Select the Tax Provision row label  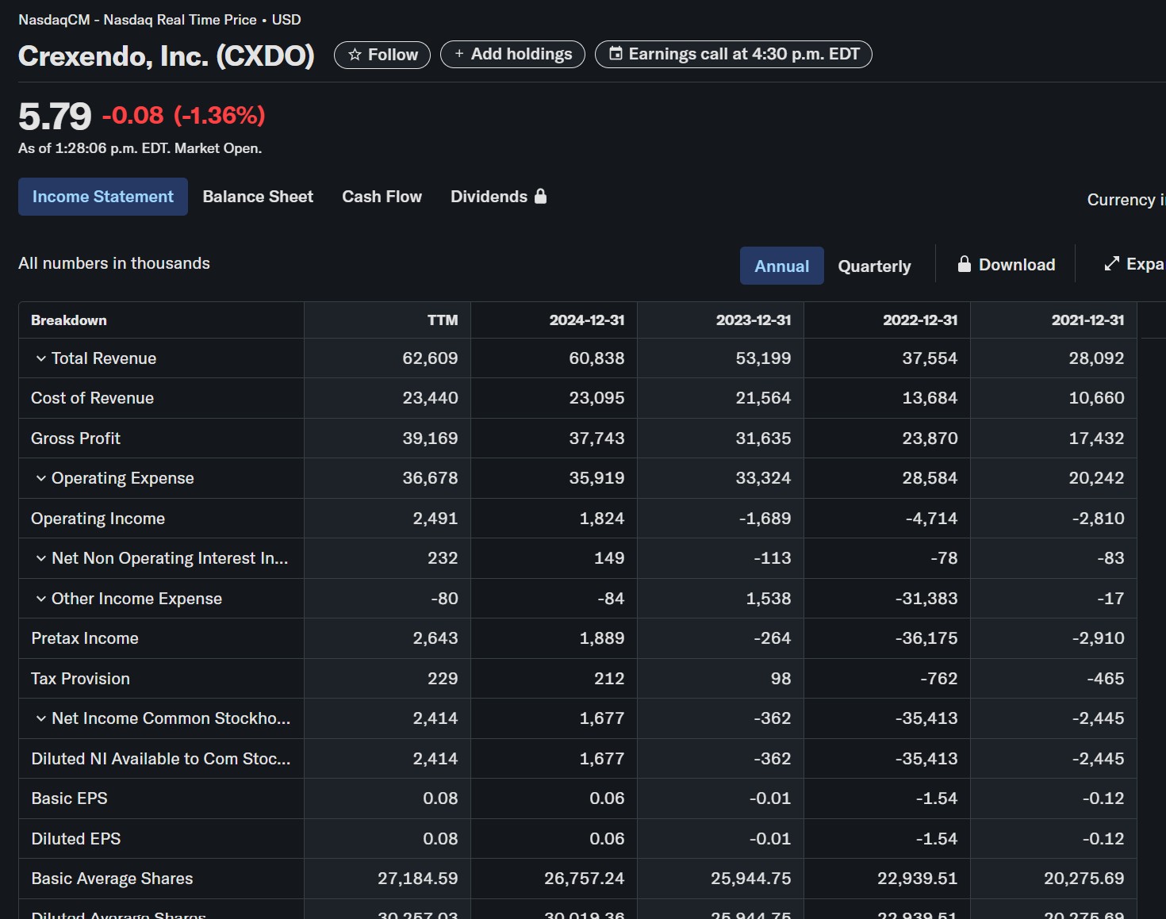click(80, 679)
